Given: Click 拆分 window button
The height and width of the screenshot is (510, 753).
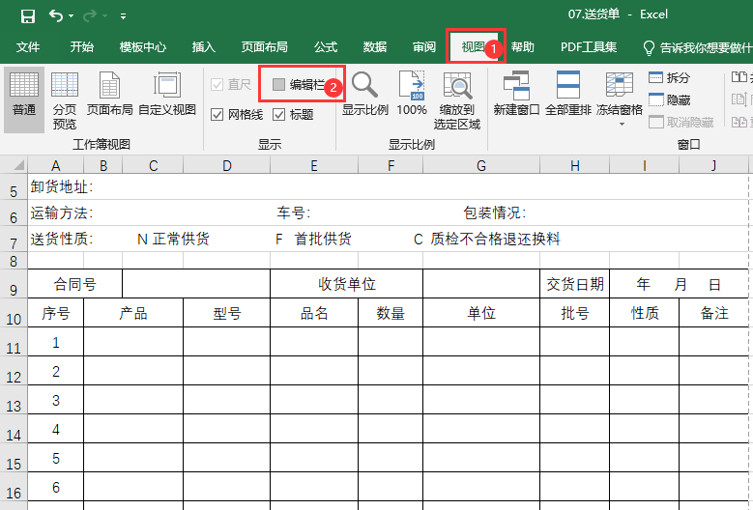Looking at the screenshot, I should point(670,77).
